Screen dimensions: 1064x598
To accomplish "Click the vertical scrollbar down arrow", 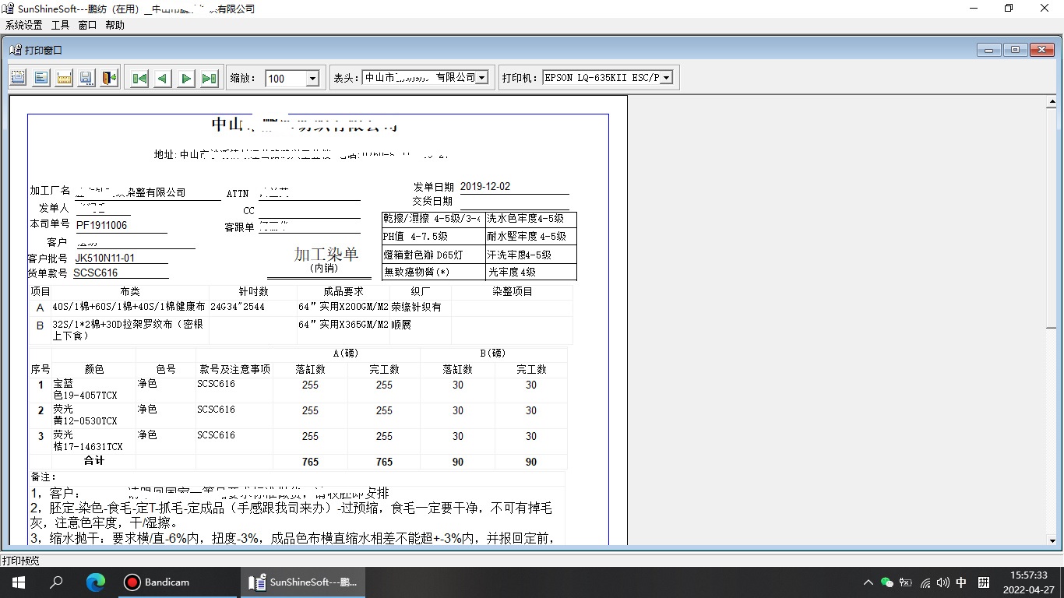I will [1052, 540].
